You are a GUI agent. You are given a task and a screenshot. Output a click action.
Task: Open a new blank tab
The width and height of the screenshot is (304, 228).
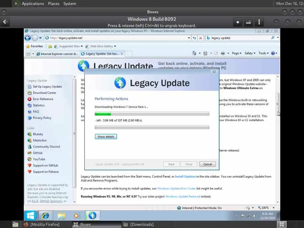(128, 54)
